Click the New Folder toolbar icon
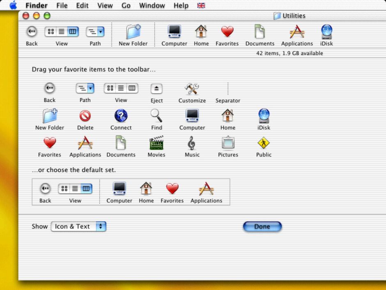This screenshot has height=290, width=386. click(133, 32)
